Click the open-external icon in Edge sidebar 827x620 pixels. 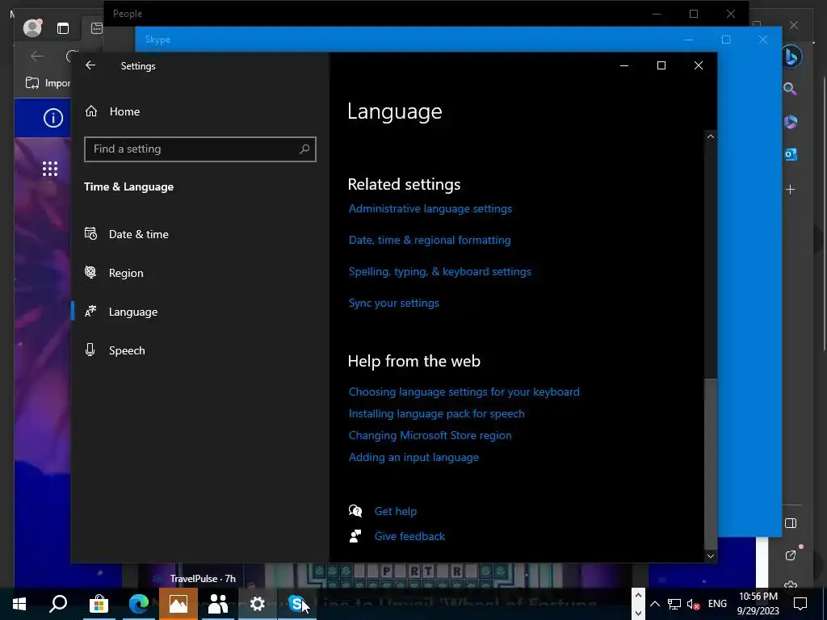click(790, 555)
